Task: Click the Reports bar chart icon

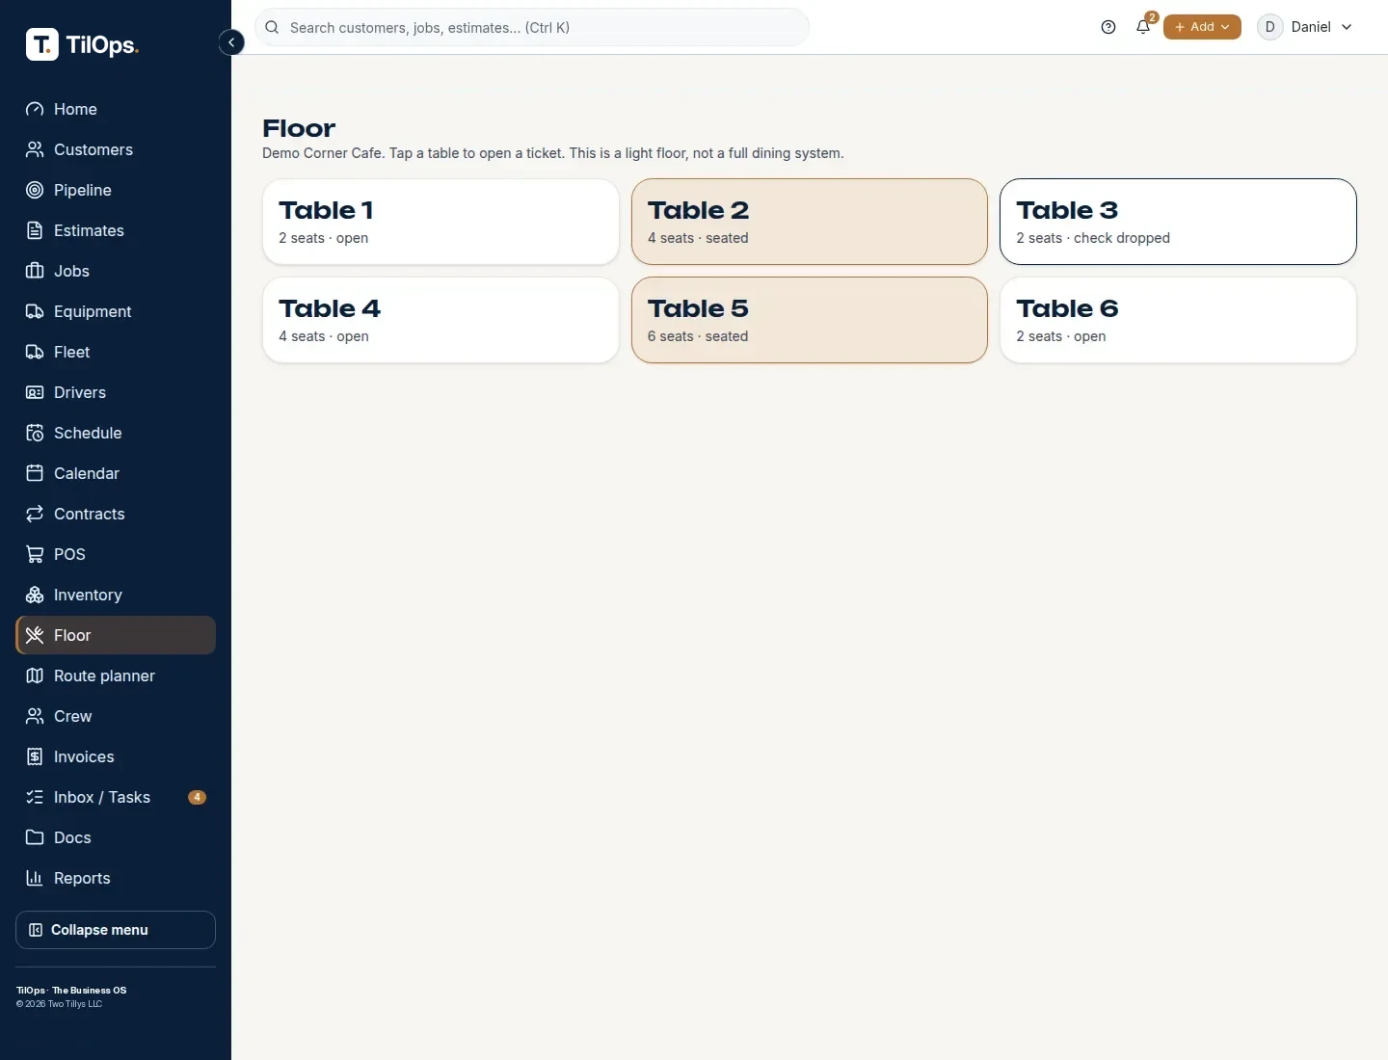Action: click(35, 878)
